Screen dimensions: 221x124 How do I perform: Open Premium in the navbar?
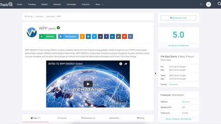[x=86, y=4]
